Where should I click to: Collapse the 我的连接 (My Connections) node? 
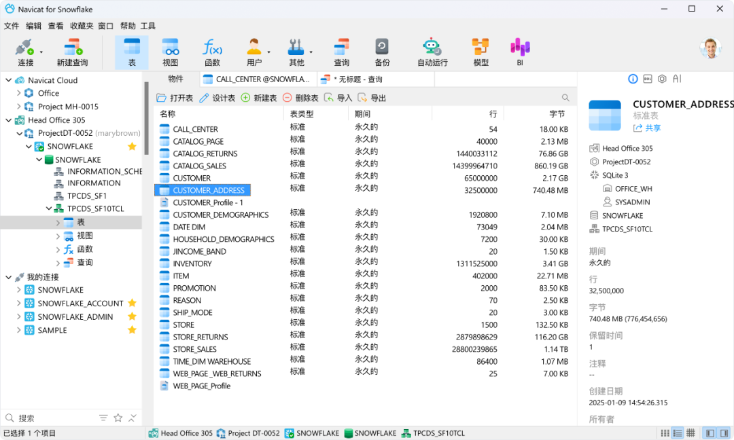[x=8, y=277]
